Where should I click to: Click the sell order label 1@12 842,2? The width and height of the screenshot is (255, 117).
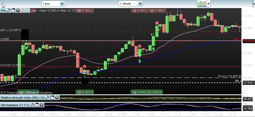coord(140,11)
